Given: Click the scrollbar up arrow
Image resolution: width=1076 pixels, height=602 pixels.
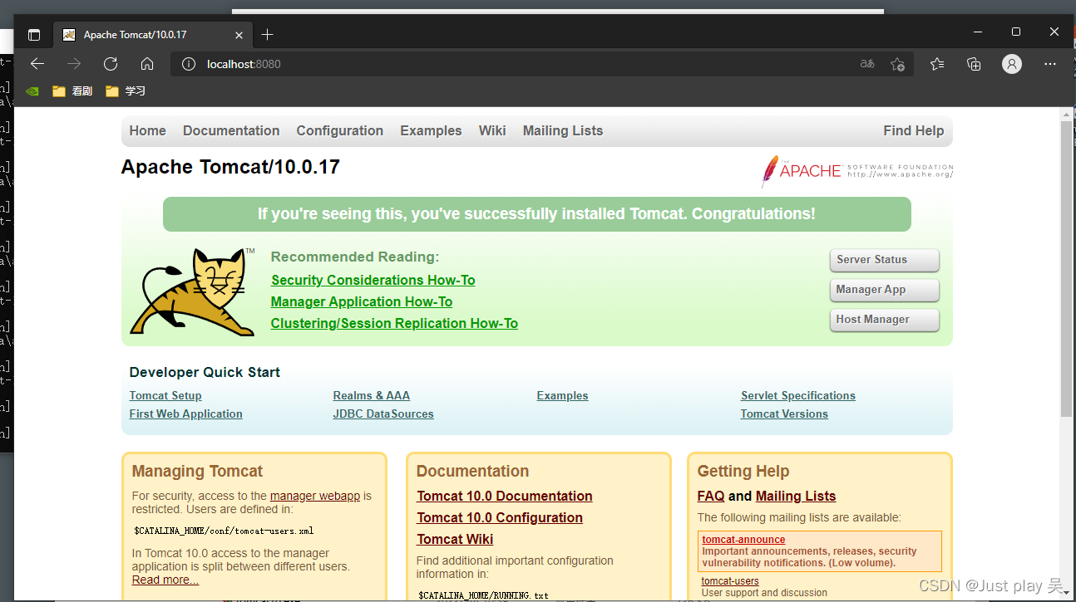Looking at the screenshot, I should coord(1067,114).
